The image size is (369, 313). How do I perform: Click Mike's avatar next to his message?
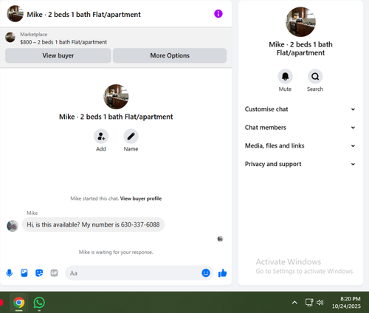[x=13, y=226]
